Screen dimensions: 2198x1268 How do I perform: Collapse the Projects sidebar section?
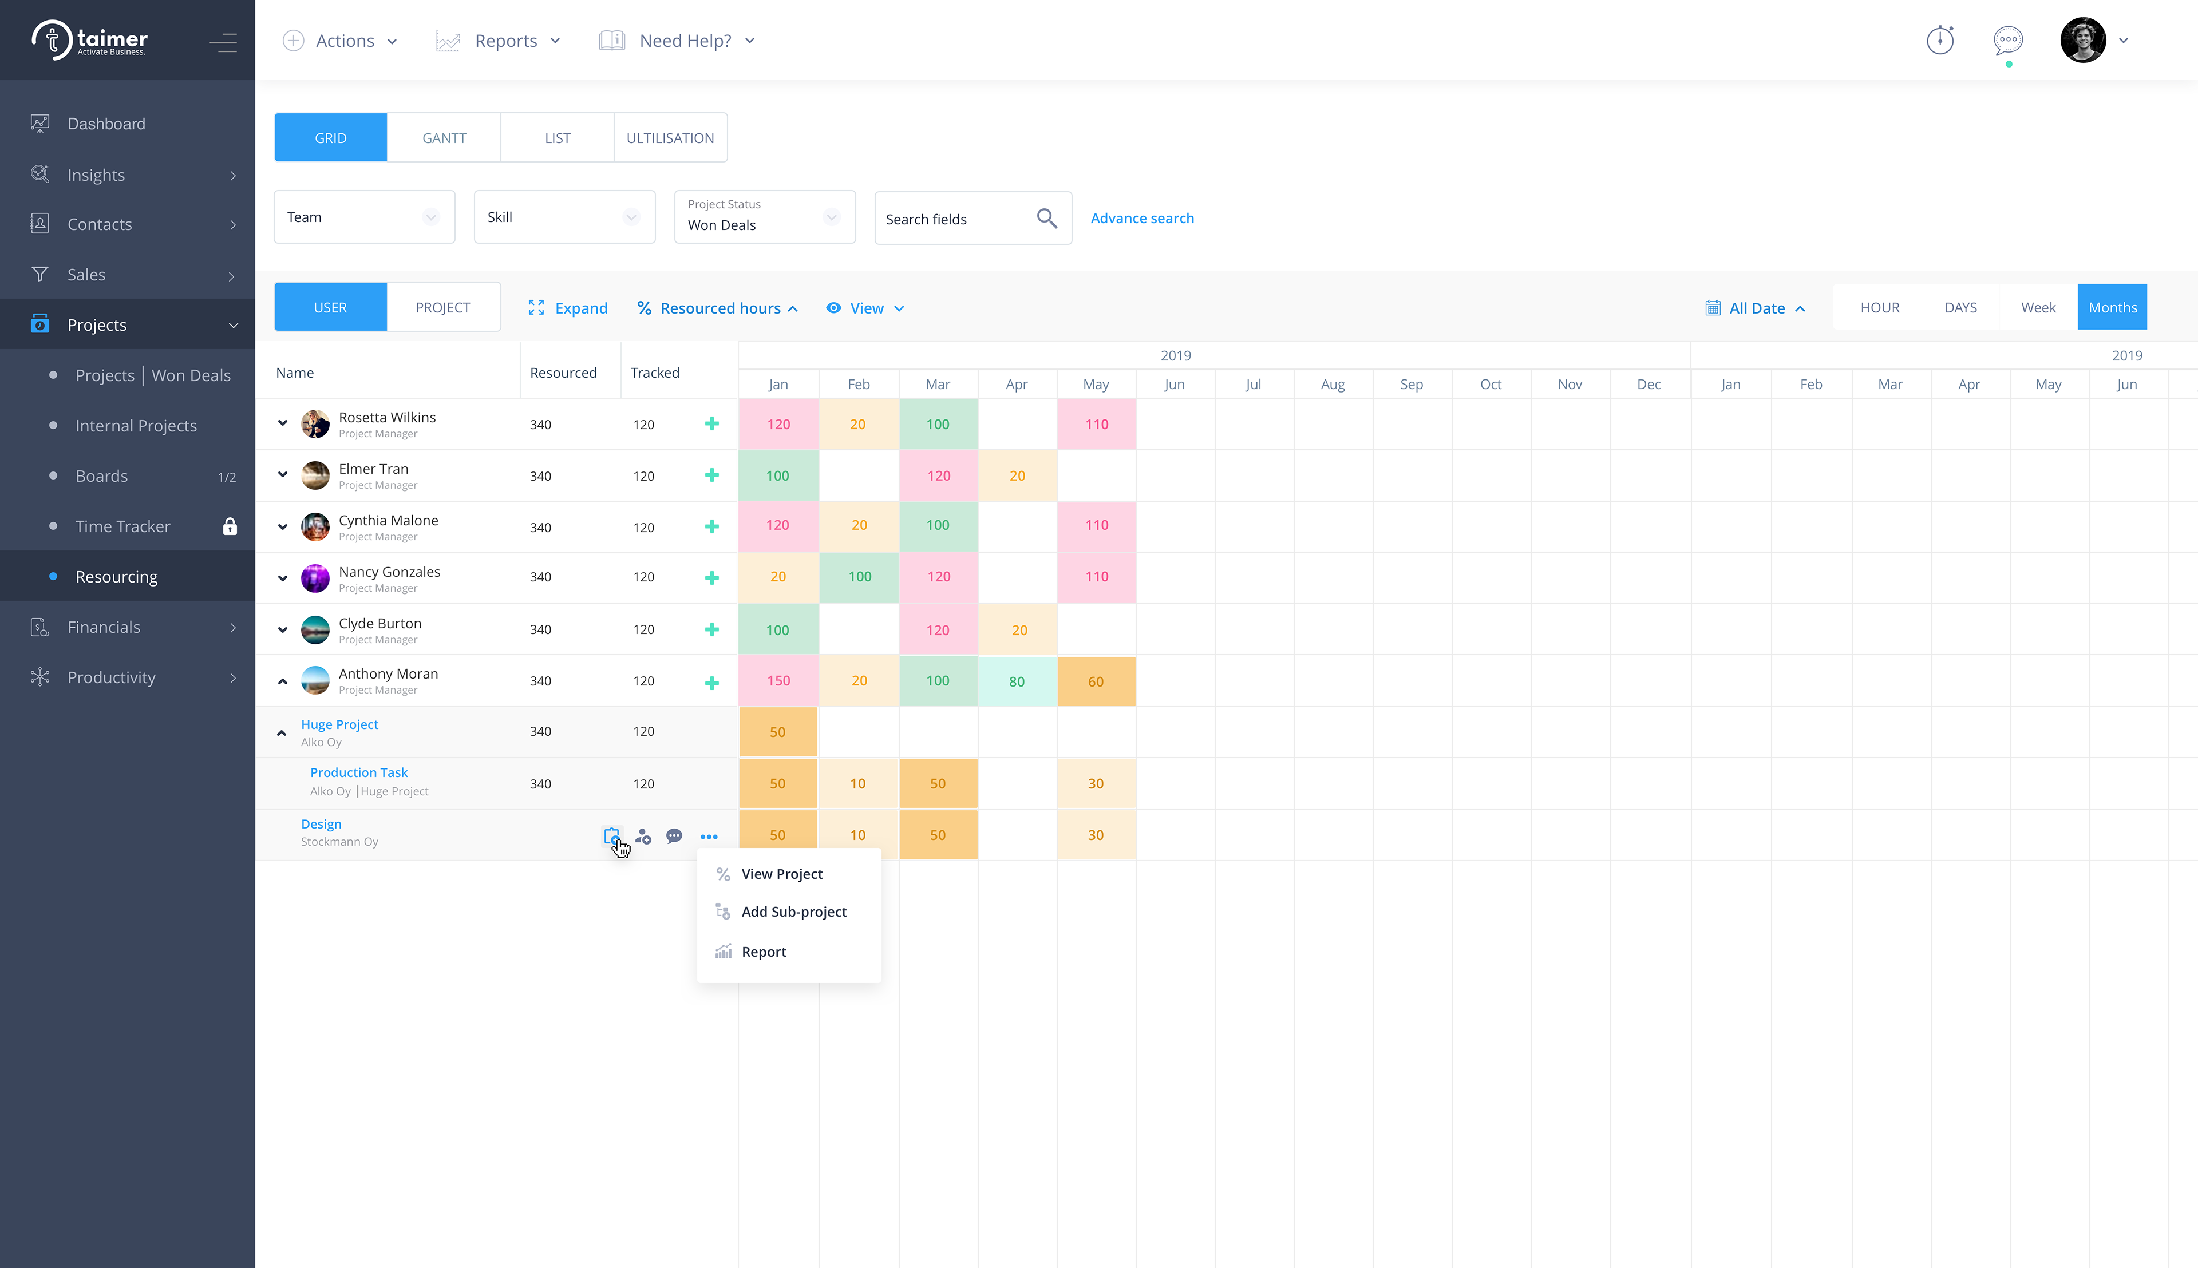(x=127, y=325)
